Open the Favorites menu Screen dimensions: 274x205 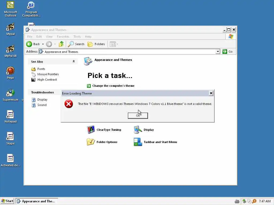pyautogui.click(x=63, y=37)
